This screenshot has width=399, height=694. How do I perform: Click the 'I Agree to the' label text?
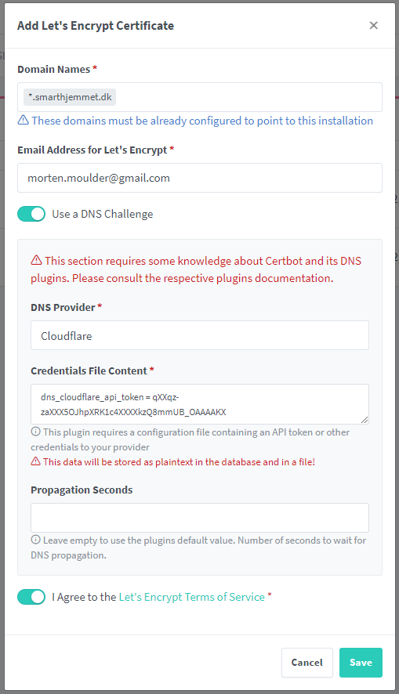pyautogui.click(x=84, y=597)
